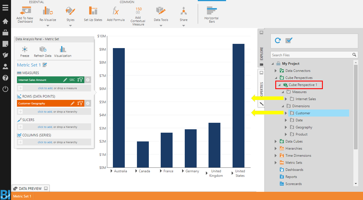Select the Metric Set 1 bottom tab
The height and width of the screenshot is (200, 363).
[x=22, y=196]
